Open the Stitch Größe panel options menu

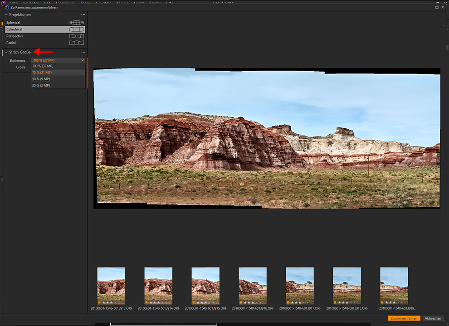(x=83, y=52)
